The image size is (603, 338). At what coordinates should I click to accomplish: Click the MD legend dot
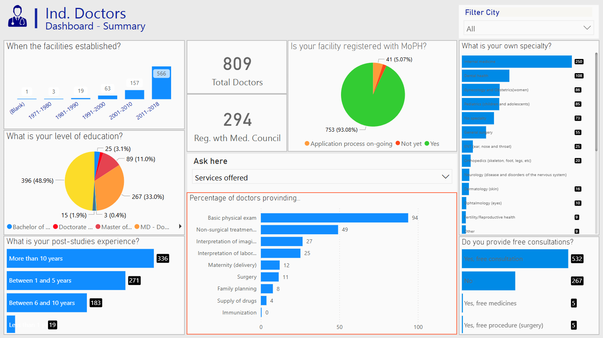pyautogui.click(x=137, y=227)
